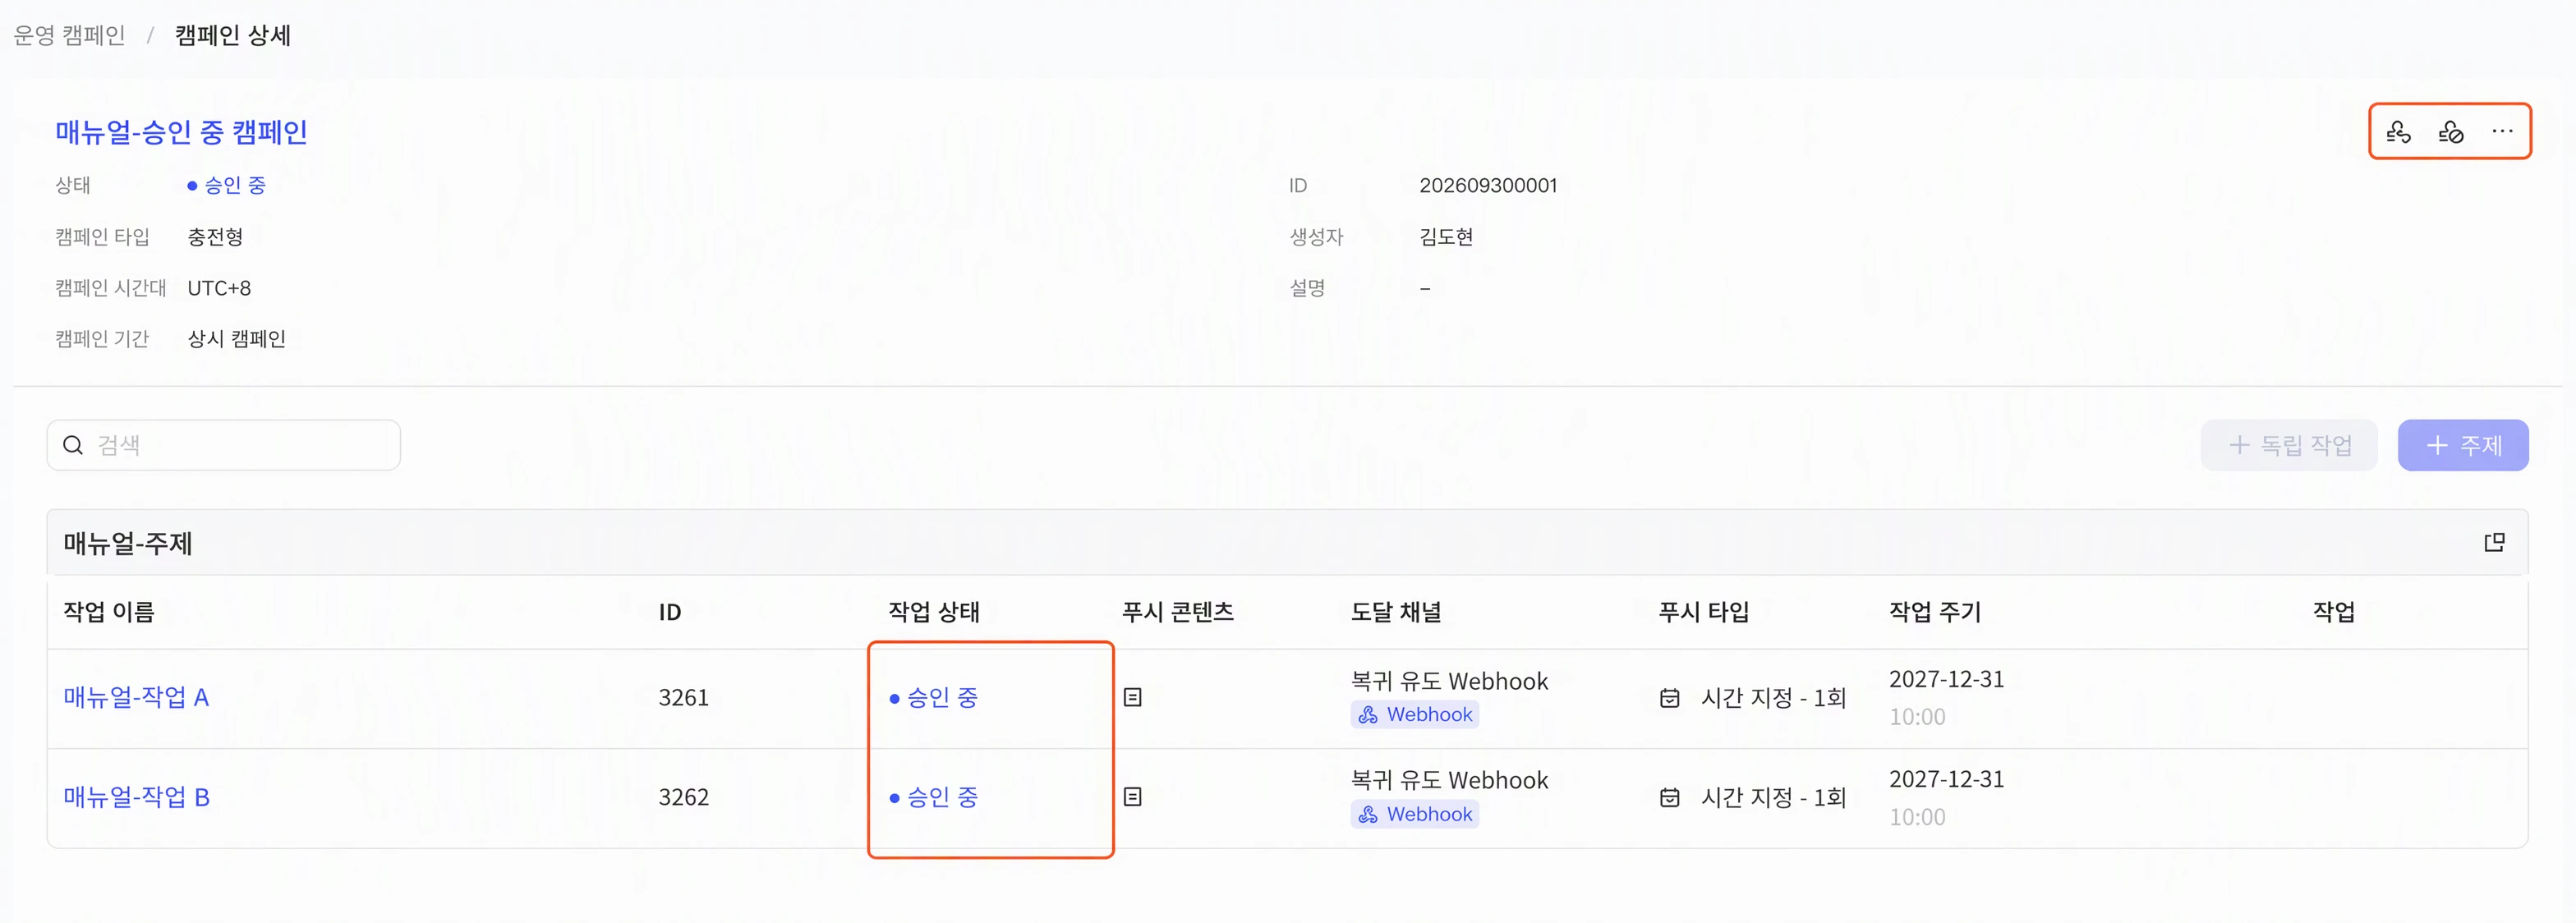Image resolution: width=2576 pixels, height=923 pixels.
Task: Click the 작업 주기 column header
Action: click(1935, 612)
